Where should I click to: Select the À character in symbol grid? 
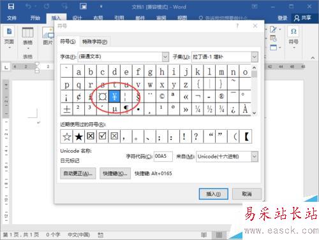245,109
